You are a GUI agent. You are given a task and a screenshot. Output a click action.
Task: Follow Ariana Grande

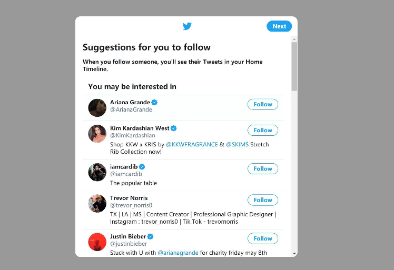263,104
